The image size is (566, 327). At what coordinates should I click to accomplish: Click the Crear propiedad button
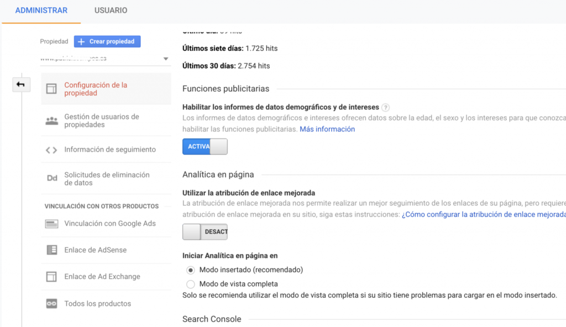[x=108, y=41]
